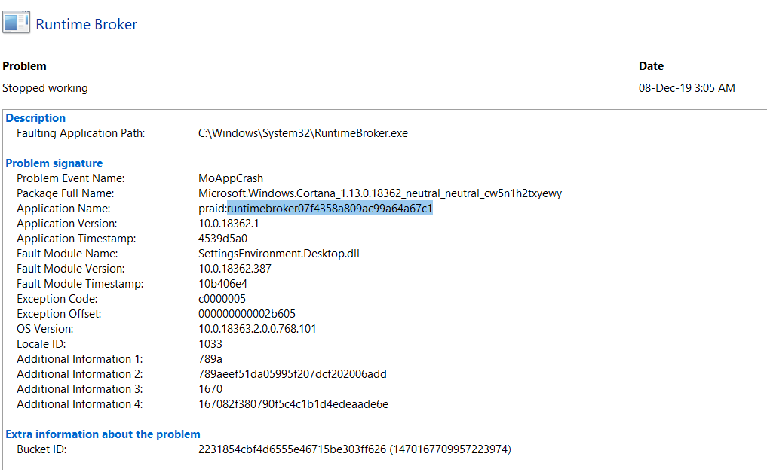Select the exception offset 000000000002b605
The width and height of the screenshot is (767, 472).
click(x=247, y=314)
